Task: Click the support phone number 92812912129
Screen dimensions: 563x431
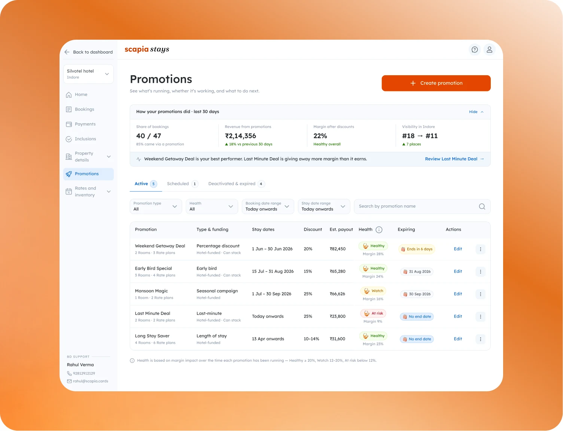Action: point(81,373)
